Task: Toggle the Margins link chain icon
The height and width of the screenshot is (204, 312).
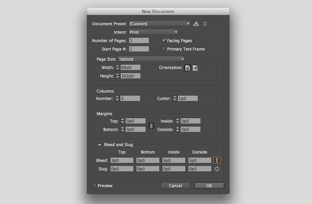Action: click(x=151, y=126)
